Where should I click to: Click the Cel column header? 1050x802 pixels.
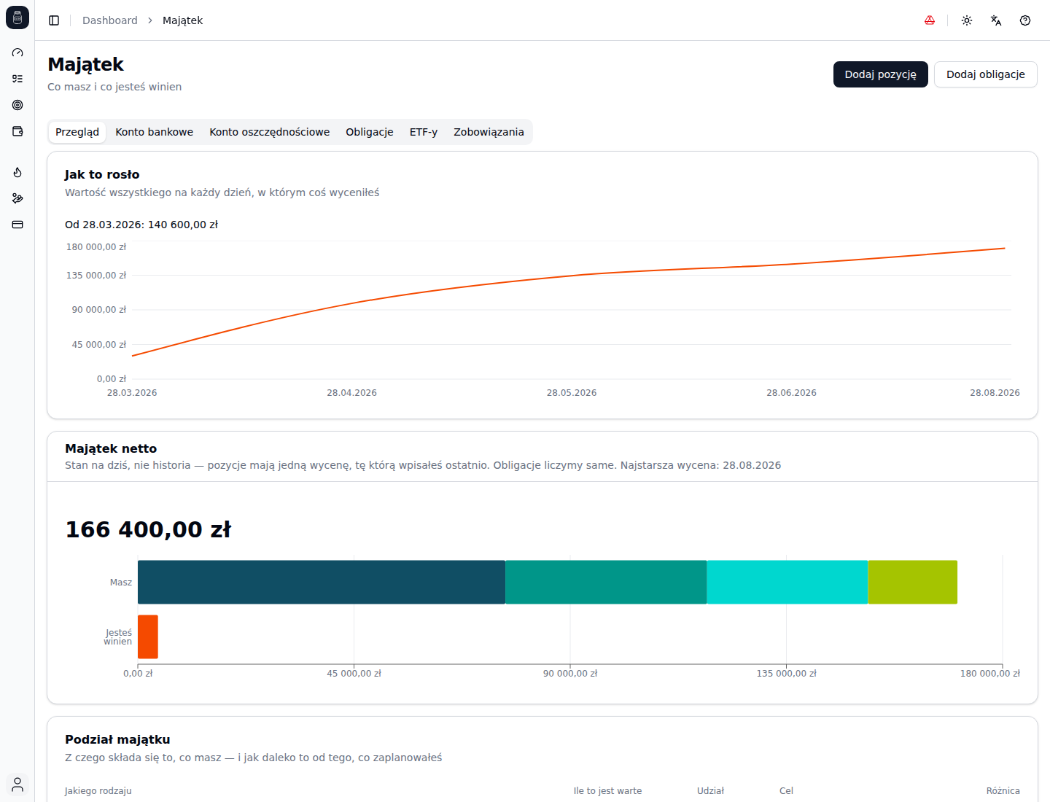[x=786, y=791]
